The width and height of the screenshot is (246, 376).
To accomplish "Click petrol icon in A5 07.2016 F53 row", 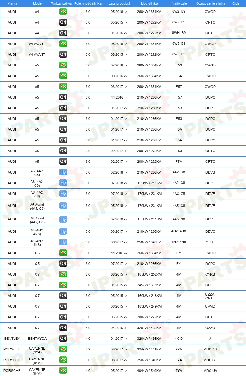I will point(63,65).
